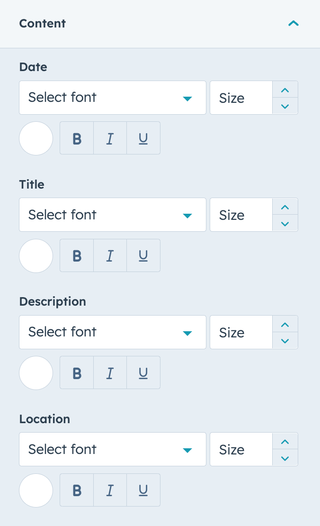The image size is (320, 526).
Task: Toggle underline for the Description text
Action: pos(143,372)
